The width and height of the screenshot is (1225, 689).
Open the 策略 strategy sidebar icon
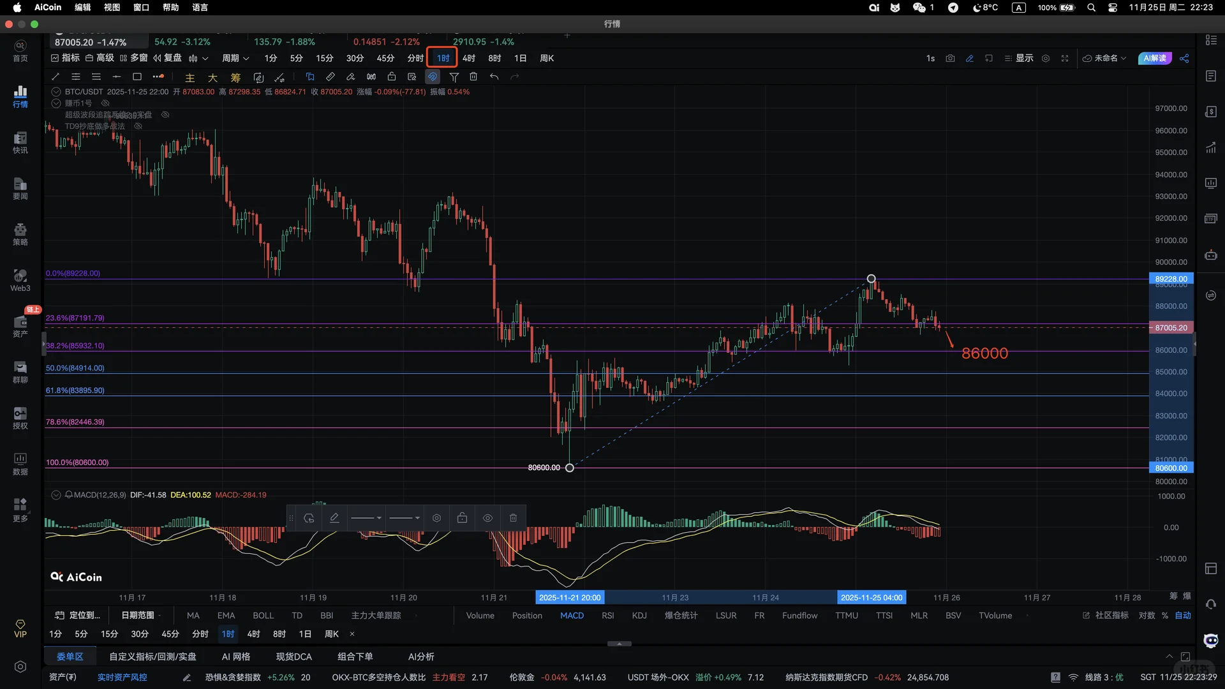pos(20,234)
